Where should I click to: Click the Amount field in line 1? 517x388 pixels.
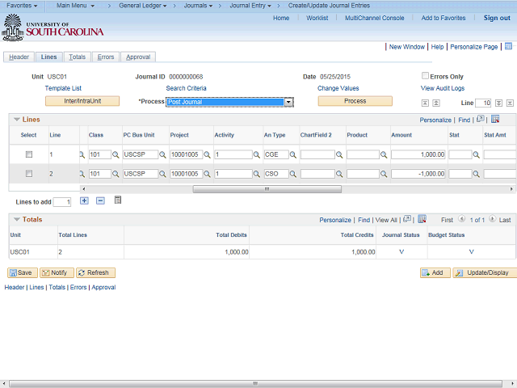[x=418, y=154]
